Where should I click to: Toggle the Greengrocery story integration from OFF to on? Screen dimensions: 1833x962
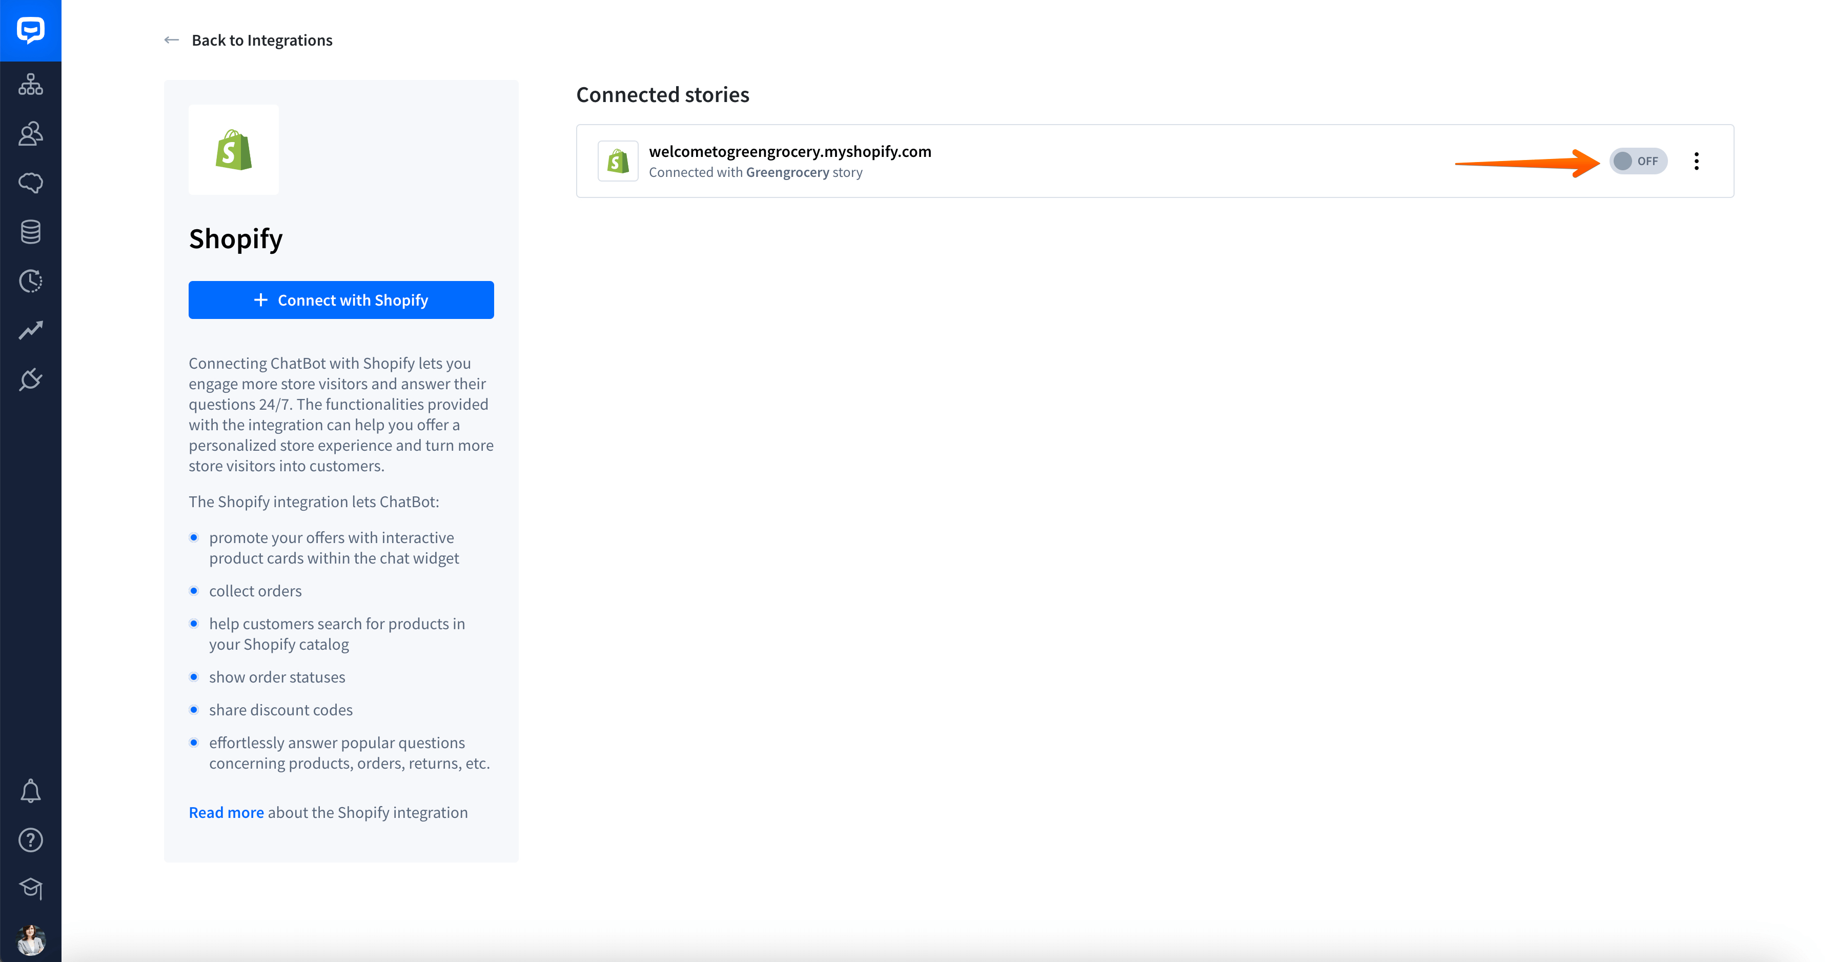[1638, 161]
